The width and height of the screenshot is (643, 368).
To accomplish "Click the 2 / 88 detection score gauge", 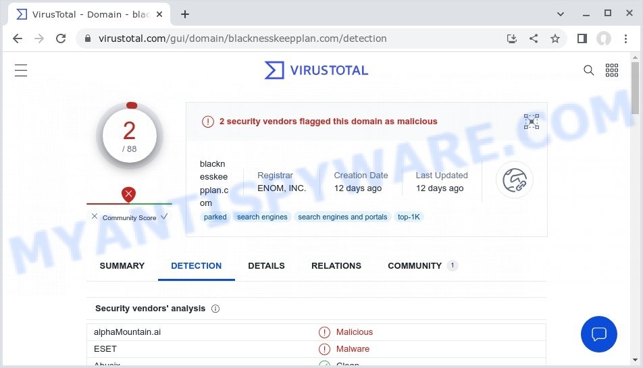I will point(130,136).
